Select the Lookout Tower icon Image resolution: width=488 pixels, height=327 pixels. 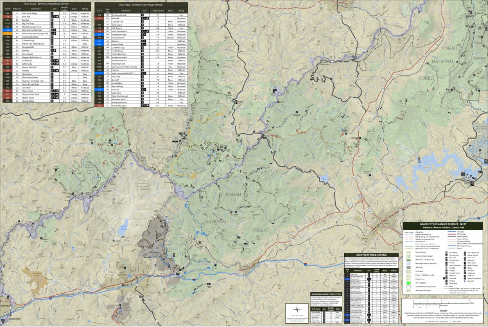(x=446, y=273)
